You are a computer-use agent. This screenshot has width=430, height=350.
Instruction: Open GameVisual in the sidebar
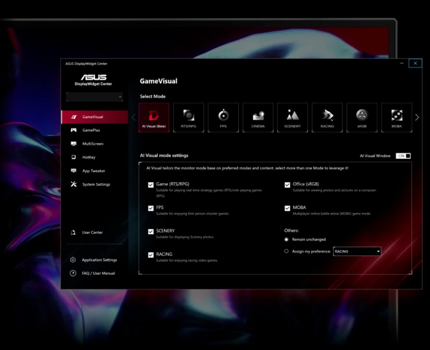[95, 117]
